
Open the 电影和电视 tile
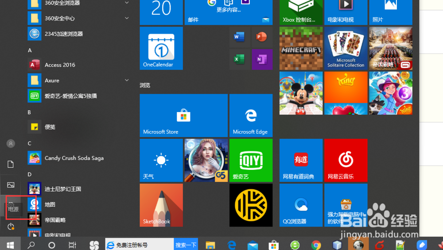346,12
